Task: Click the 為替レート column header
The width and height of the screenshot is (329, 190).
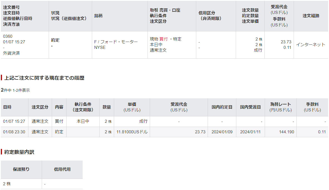Action: (280, 104)
